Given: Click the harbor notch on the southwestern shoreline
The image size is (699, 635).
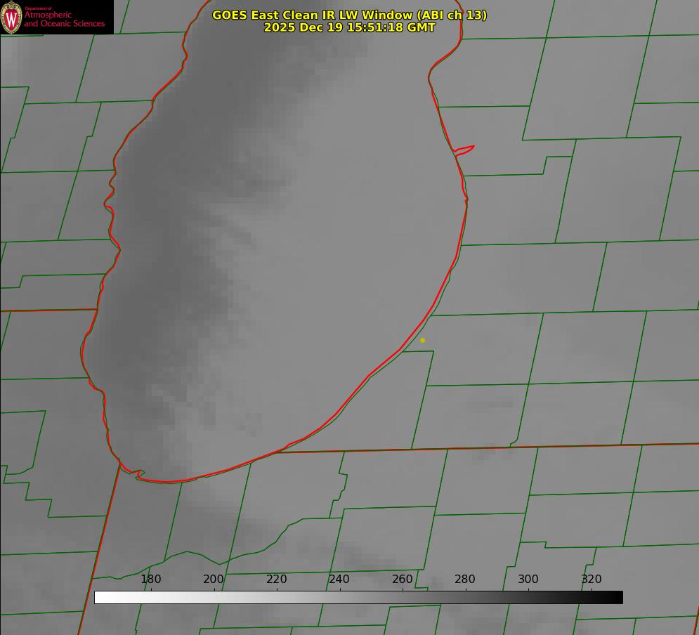Looking at the screenshot, I should [x=138, y=473].
